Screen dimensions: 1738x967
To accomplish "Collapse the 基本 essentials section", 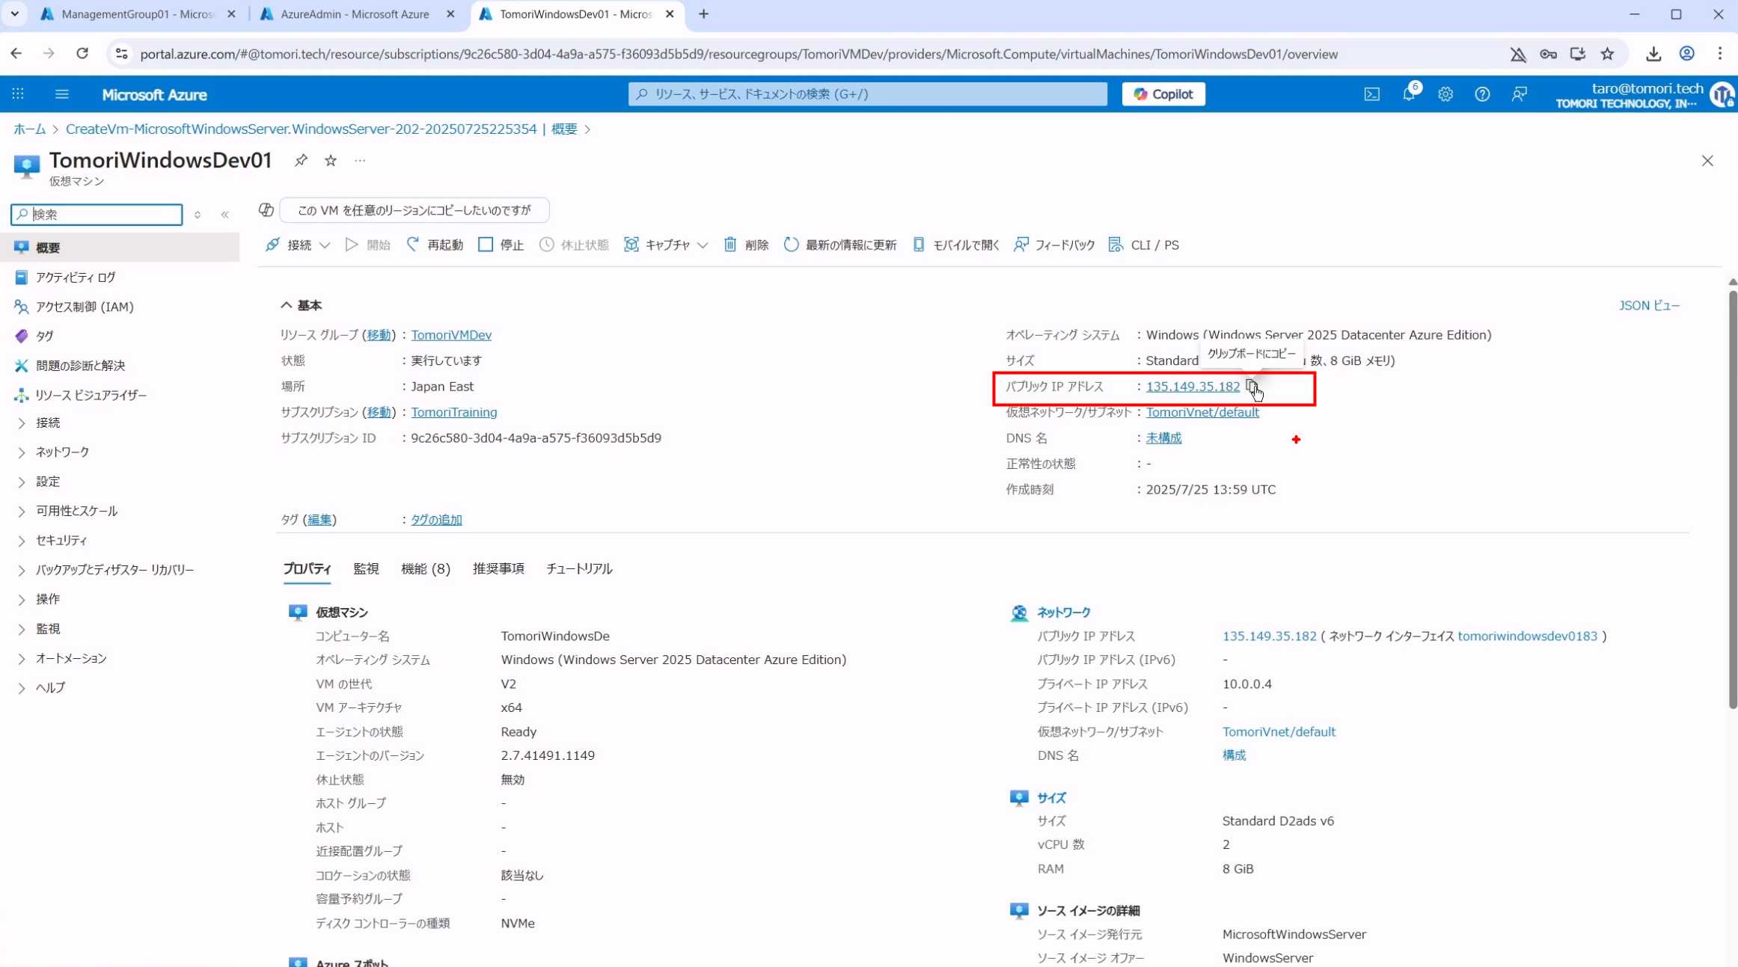I will pos(287,305).
